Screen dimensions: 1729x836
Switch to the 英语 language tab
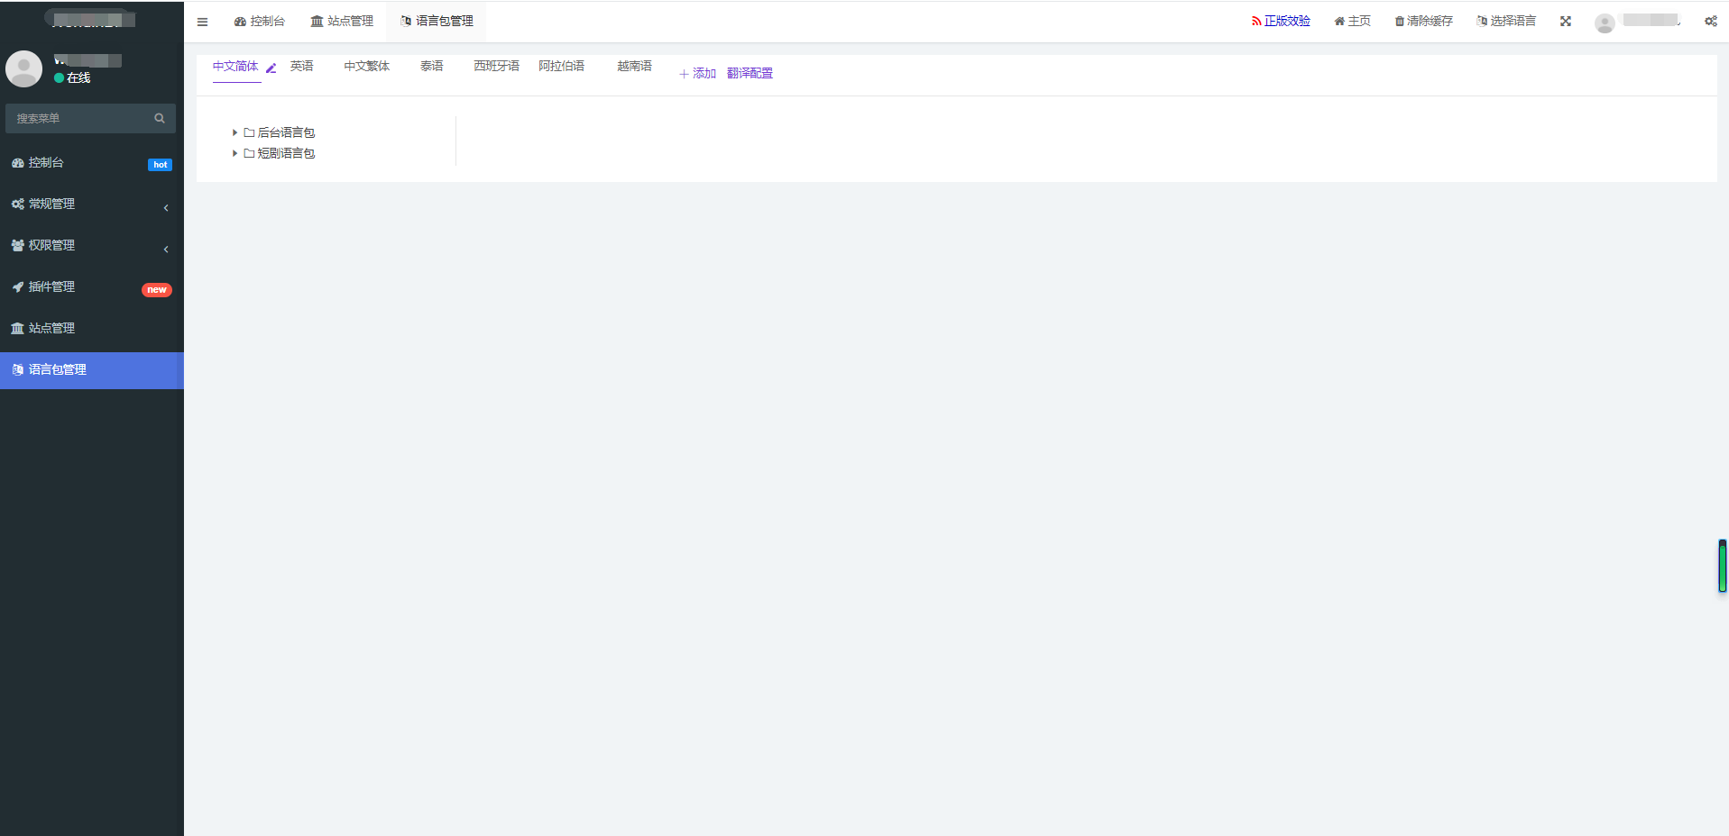[301, 67]
